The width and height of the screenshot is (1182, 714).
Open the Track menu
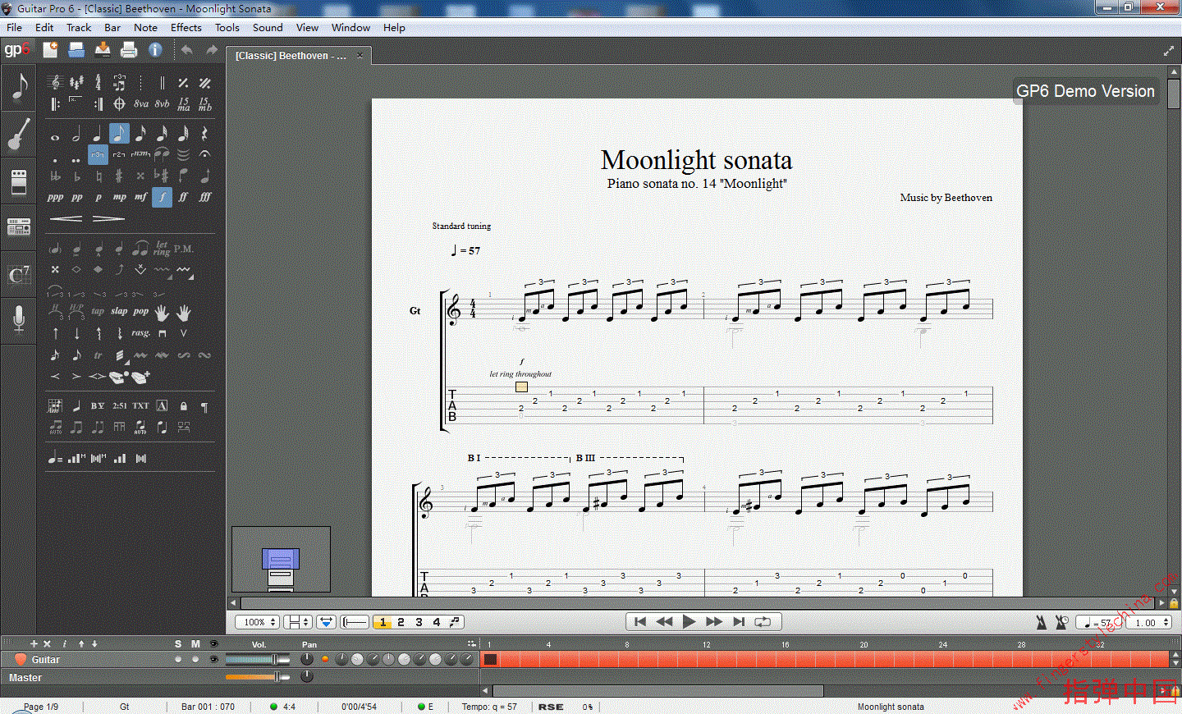(79, 27)
